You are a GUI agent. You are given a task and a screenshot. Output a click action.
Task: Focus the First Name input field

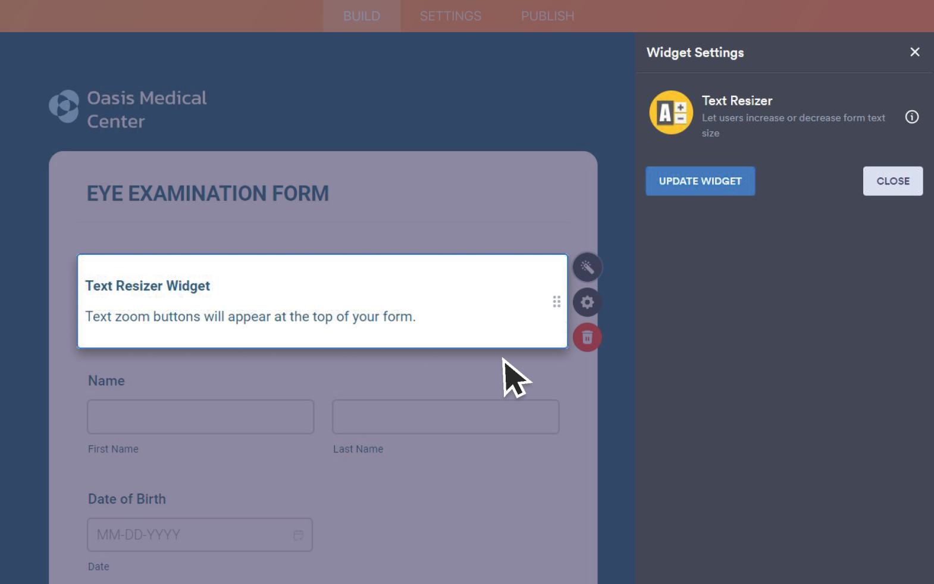[x=200, y=417]
